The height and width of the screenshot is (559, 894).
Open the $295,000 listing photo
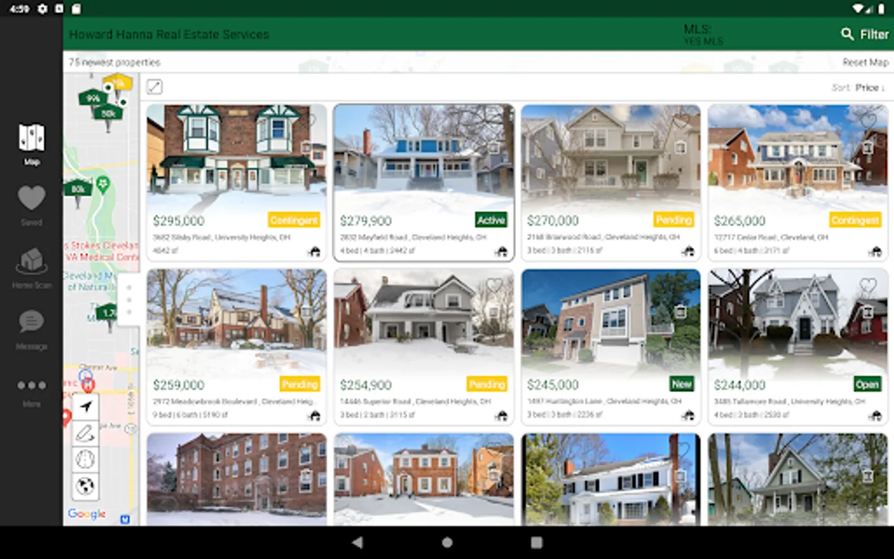click(x=237, y=158)
